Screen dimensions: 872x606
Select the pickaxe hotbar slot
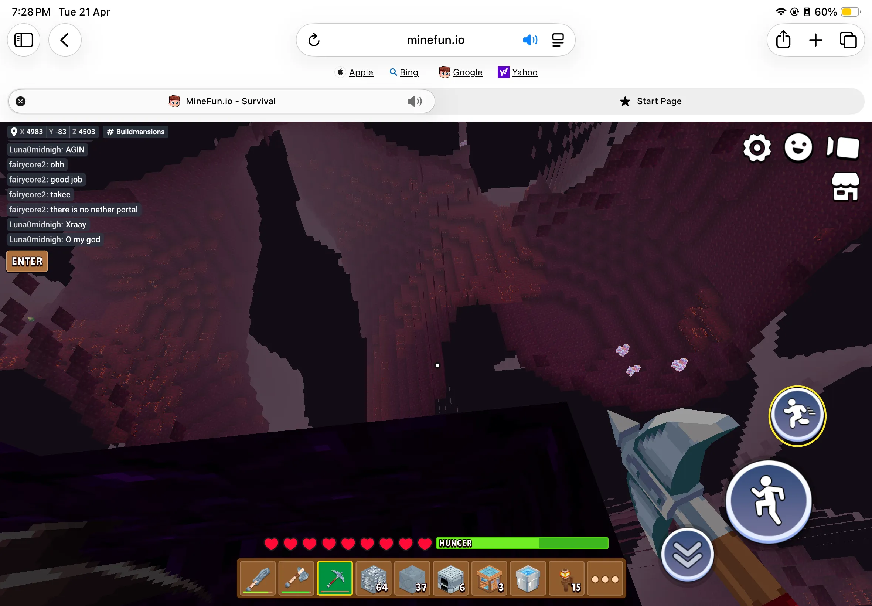(x=335, y=578)
